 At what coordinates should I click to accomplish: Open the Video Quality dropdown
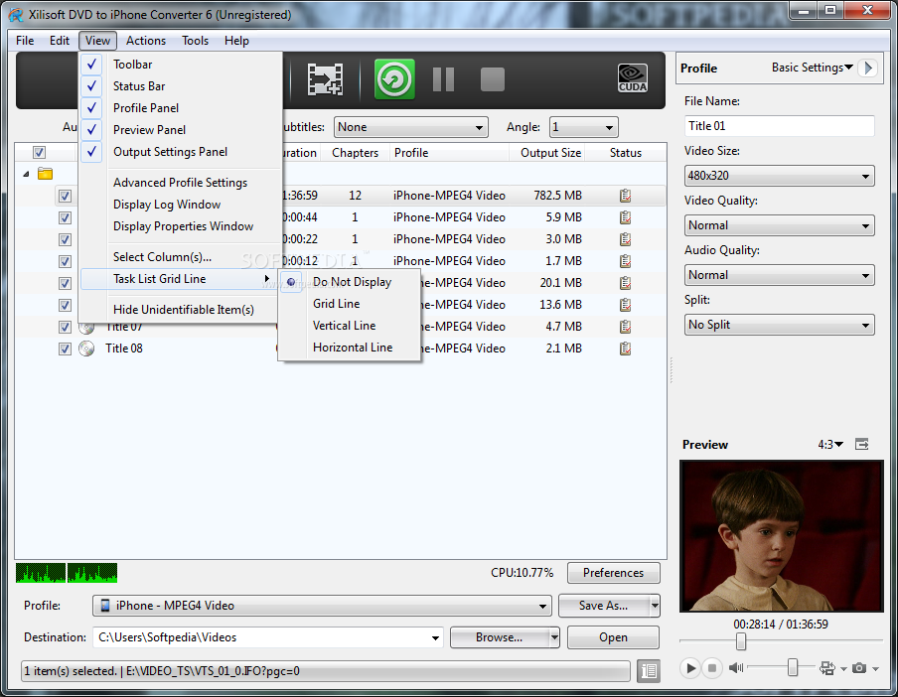pos(779,225)
